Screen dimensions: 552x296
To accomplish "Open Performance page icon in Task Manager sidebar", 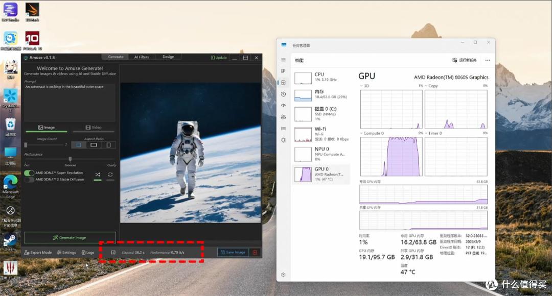I will 283,83.
